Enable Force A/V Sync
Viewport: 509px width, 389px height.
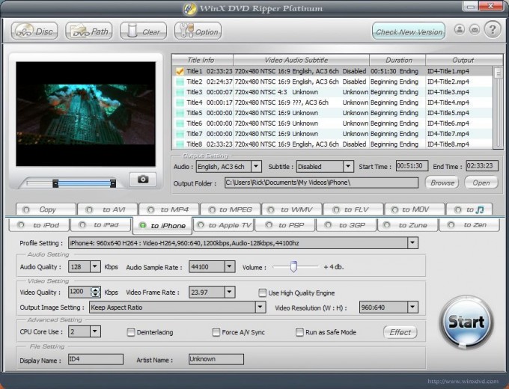pos(216,332)
